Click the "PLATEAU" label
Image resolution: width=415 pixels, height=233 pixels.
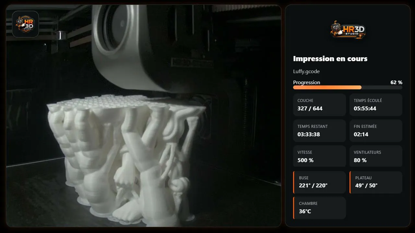(363, 178)
